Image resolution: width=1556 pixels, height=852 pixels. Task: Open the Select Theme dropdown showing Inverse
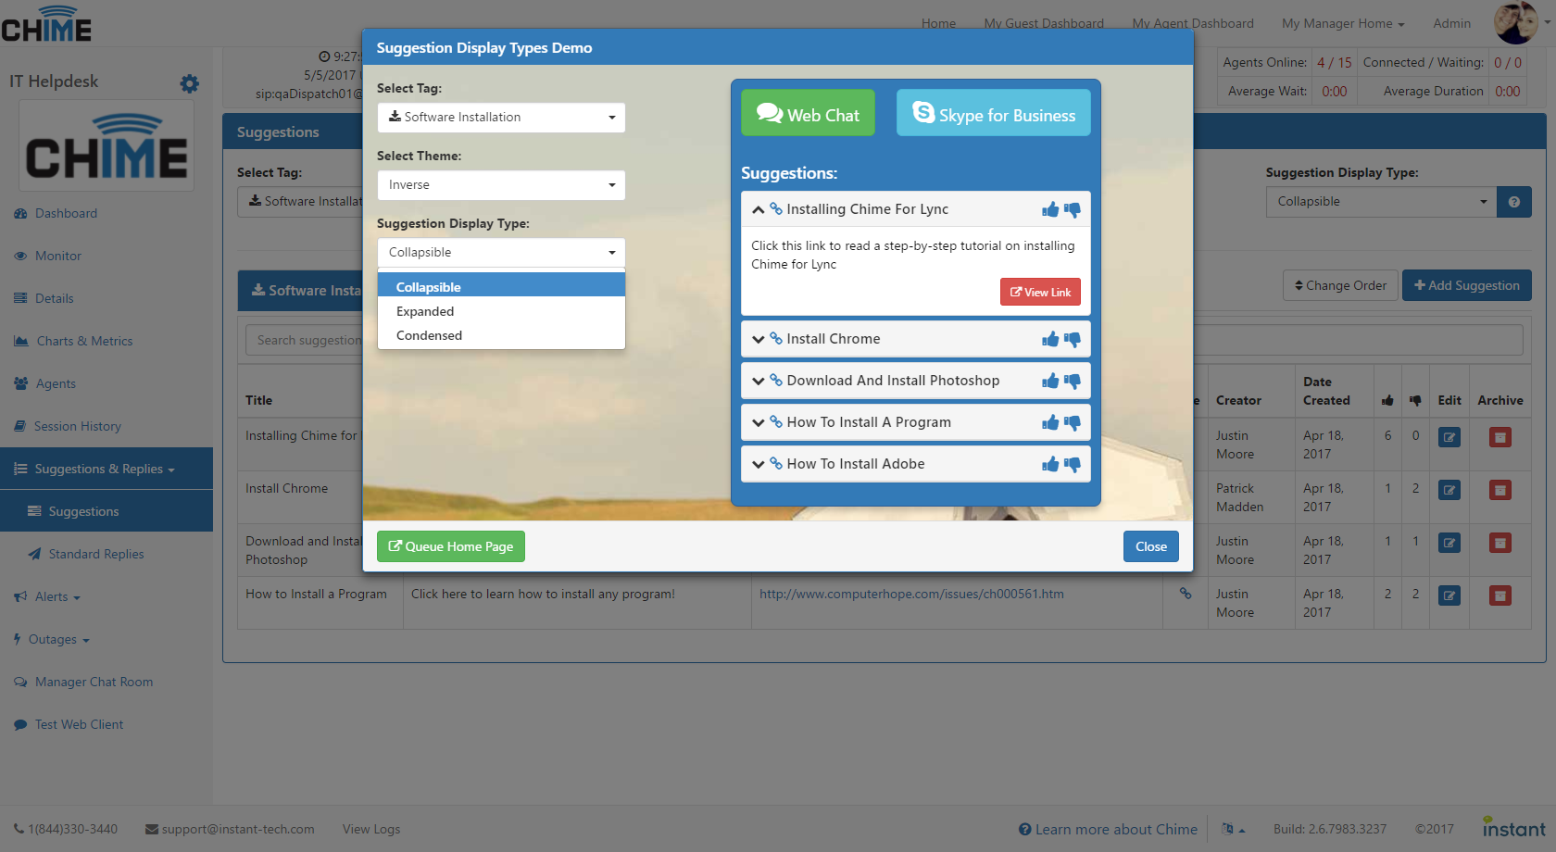point(501,185)
